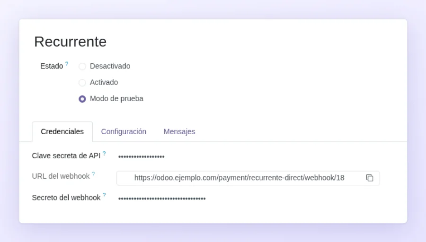Show help for Secreto del webhook

click(x=104, y=195)
